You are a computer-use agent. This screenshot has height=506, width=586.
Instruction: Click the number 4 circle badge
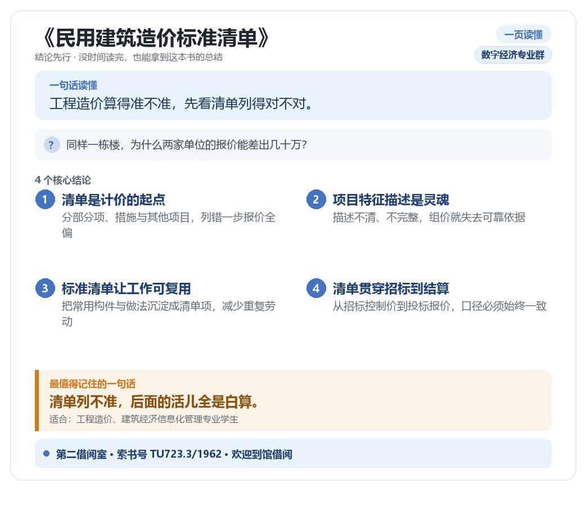tap(316, 288)
